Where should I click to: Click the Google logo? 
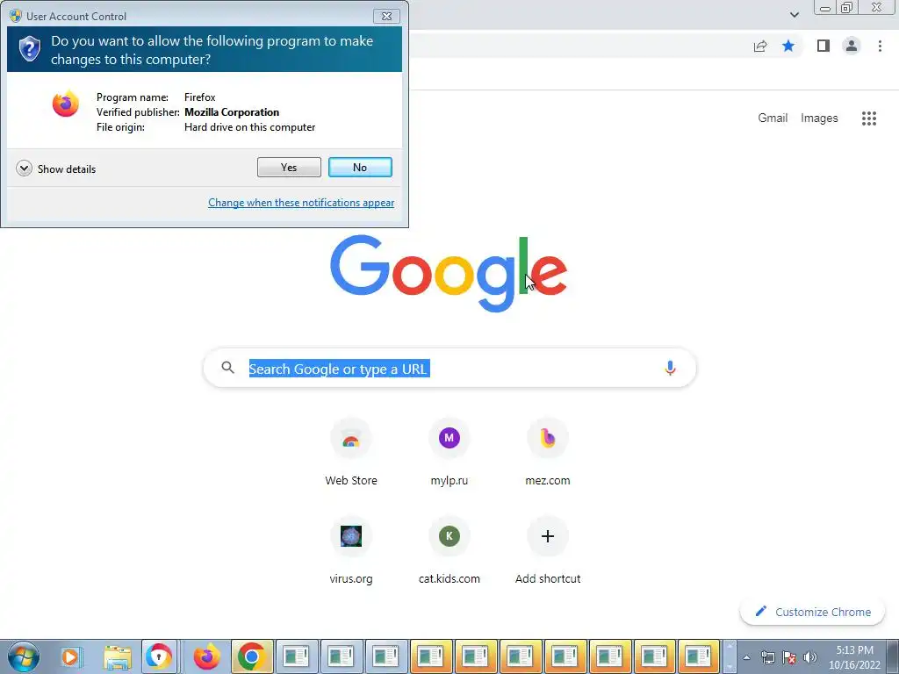click(449, 273)
